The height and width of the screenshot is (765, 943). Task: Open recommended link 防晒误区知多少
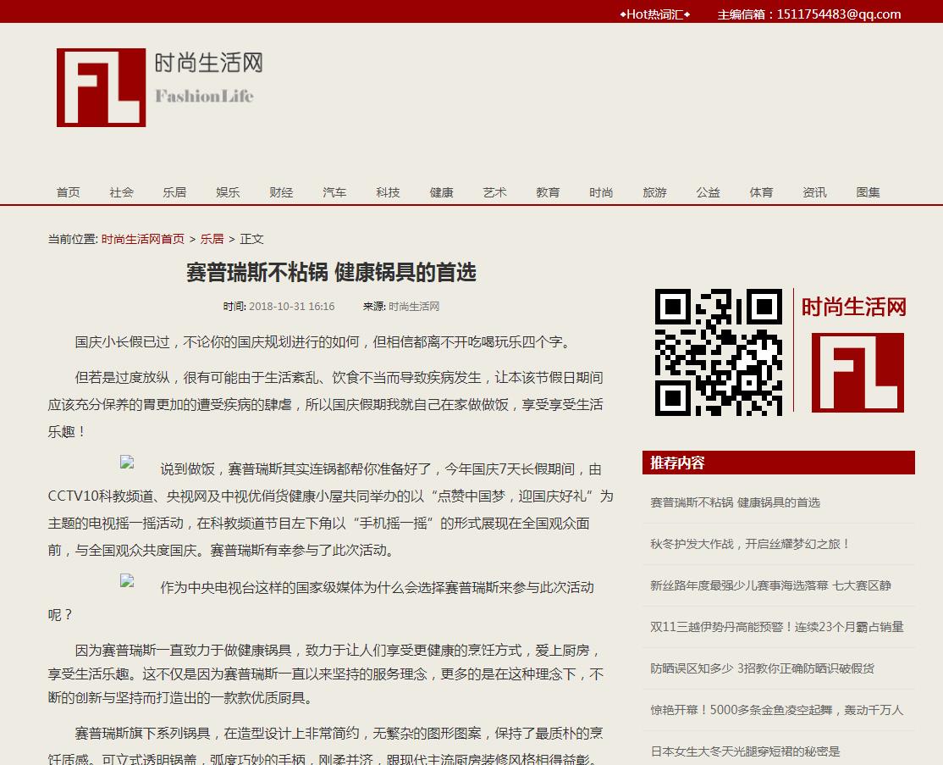coord(762,668)
